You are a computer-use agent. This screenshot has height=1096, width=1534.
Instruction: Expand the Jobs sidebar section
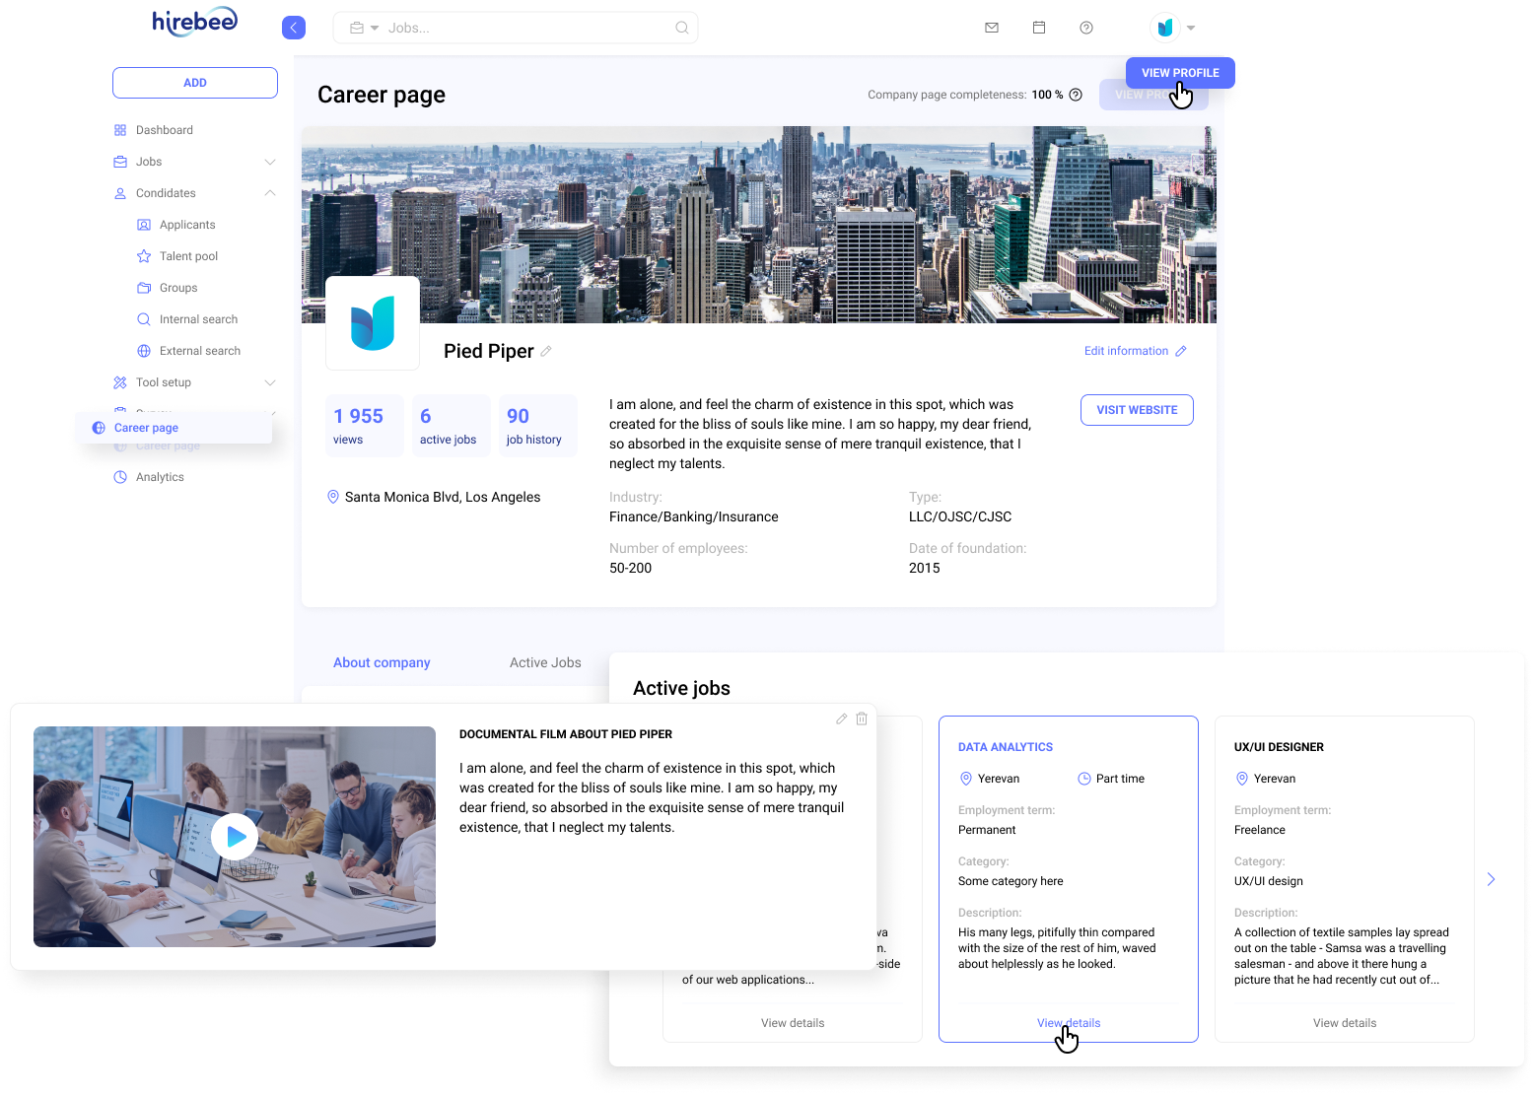270,161
